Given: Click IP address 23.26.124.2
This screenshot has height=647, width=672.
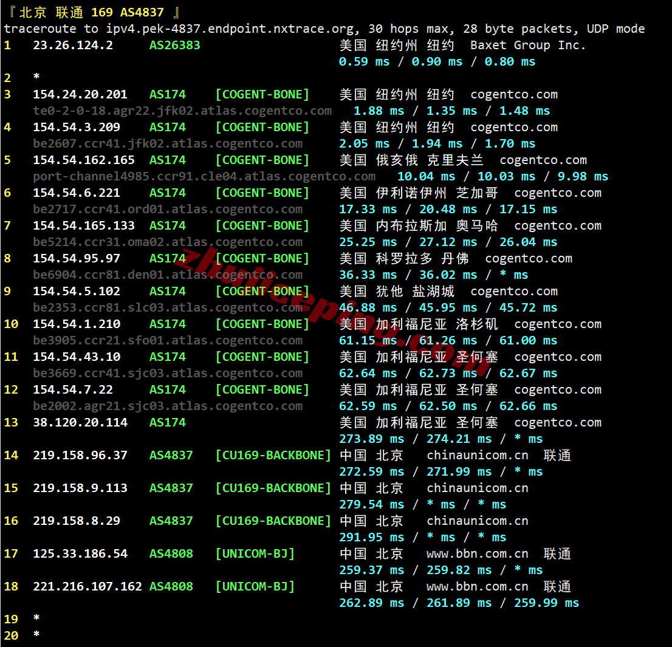Looking at the screenshot, I should point(73,45).
